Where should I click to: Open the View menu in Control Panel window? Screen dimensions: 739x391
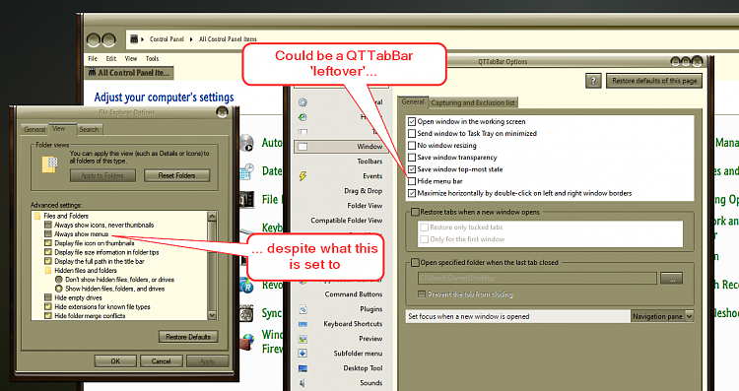point(130,59)
